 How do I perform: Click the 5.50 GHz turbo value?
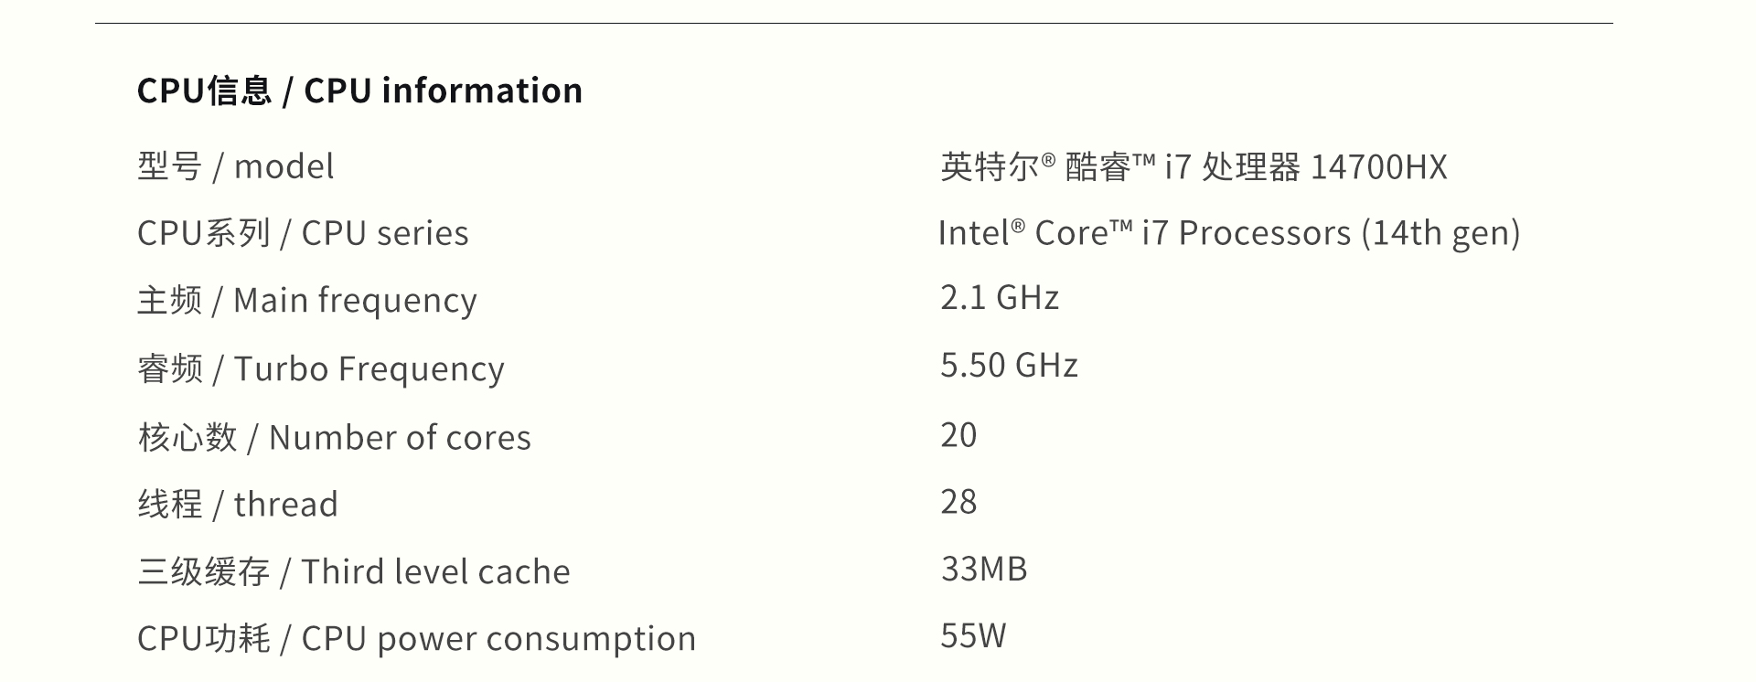point(1009,365)
